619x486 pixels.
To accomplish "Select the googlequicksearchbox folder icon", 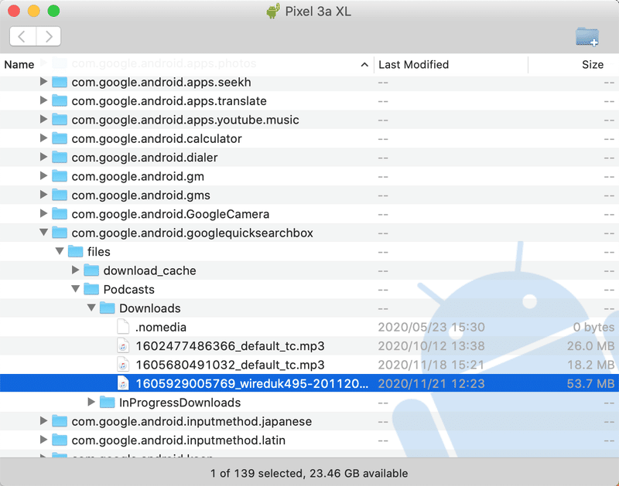I will [x=60, y=233].
